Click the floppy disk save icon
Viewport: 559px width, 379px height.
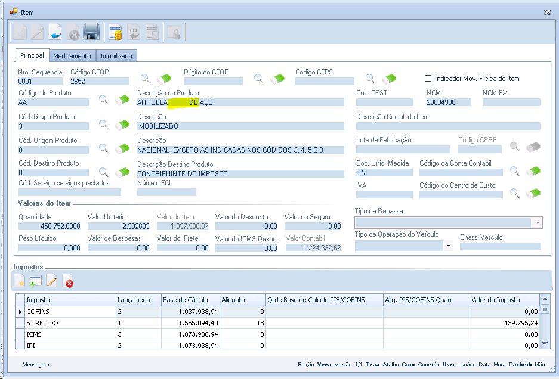(x=91, y=32)
